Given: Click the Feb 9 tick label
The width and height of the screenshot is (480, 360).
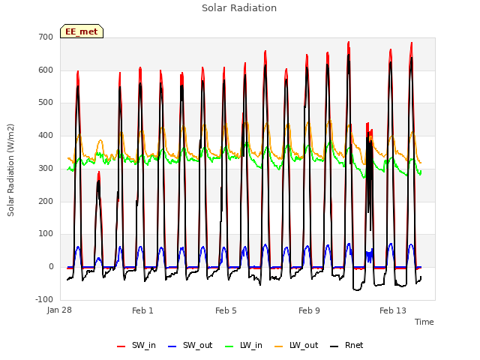Looking at the screenshot, I should [309, 310].
